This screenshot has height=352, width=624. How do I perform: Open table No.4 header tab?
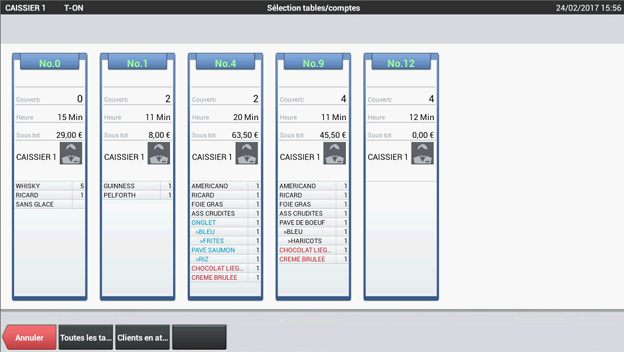pos(226,63)
